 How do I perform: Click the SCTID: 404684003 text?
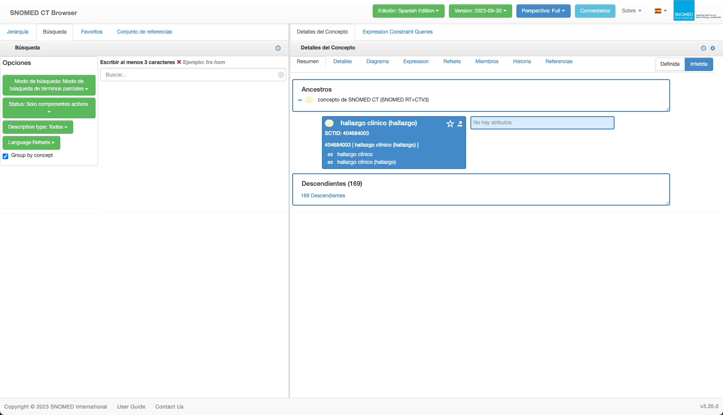347,133
